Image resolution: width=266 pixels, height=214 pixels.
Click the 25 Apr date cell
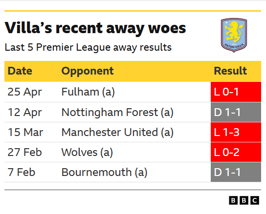click(24, 92)
